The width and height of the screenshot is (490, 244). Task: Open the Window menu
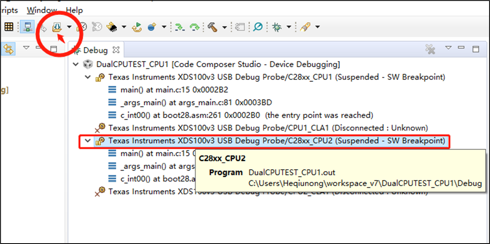pos(42,10)
